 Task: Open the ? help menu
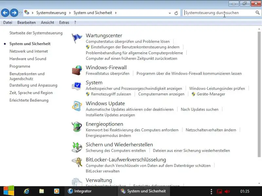coord(75,23)
